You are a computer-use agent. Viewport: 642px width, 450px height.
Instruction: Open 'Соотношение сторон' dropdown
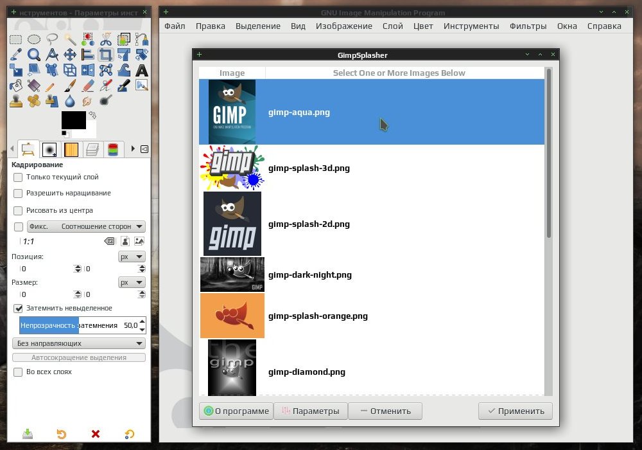[87, 226]
